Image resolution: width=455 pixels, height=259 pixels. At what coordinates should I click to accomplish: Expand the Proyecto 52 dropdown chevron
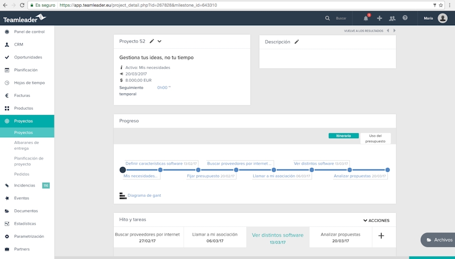click(x=159, y=41)
